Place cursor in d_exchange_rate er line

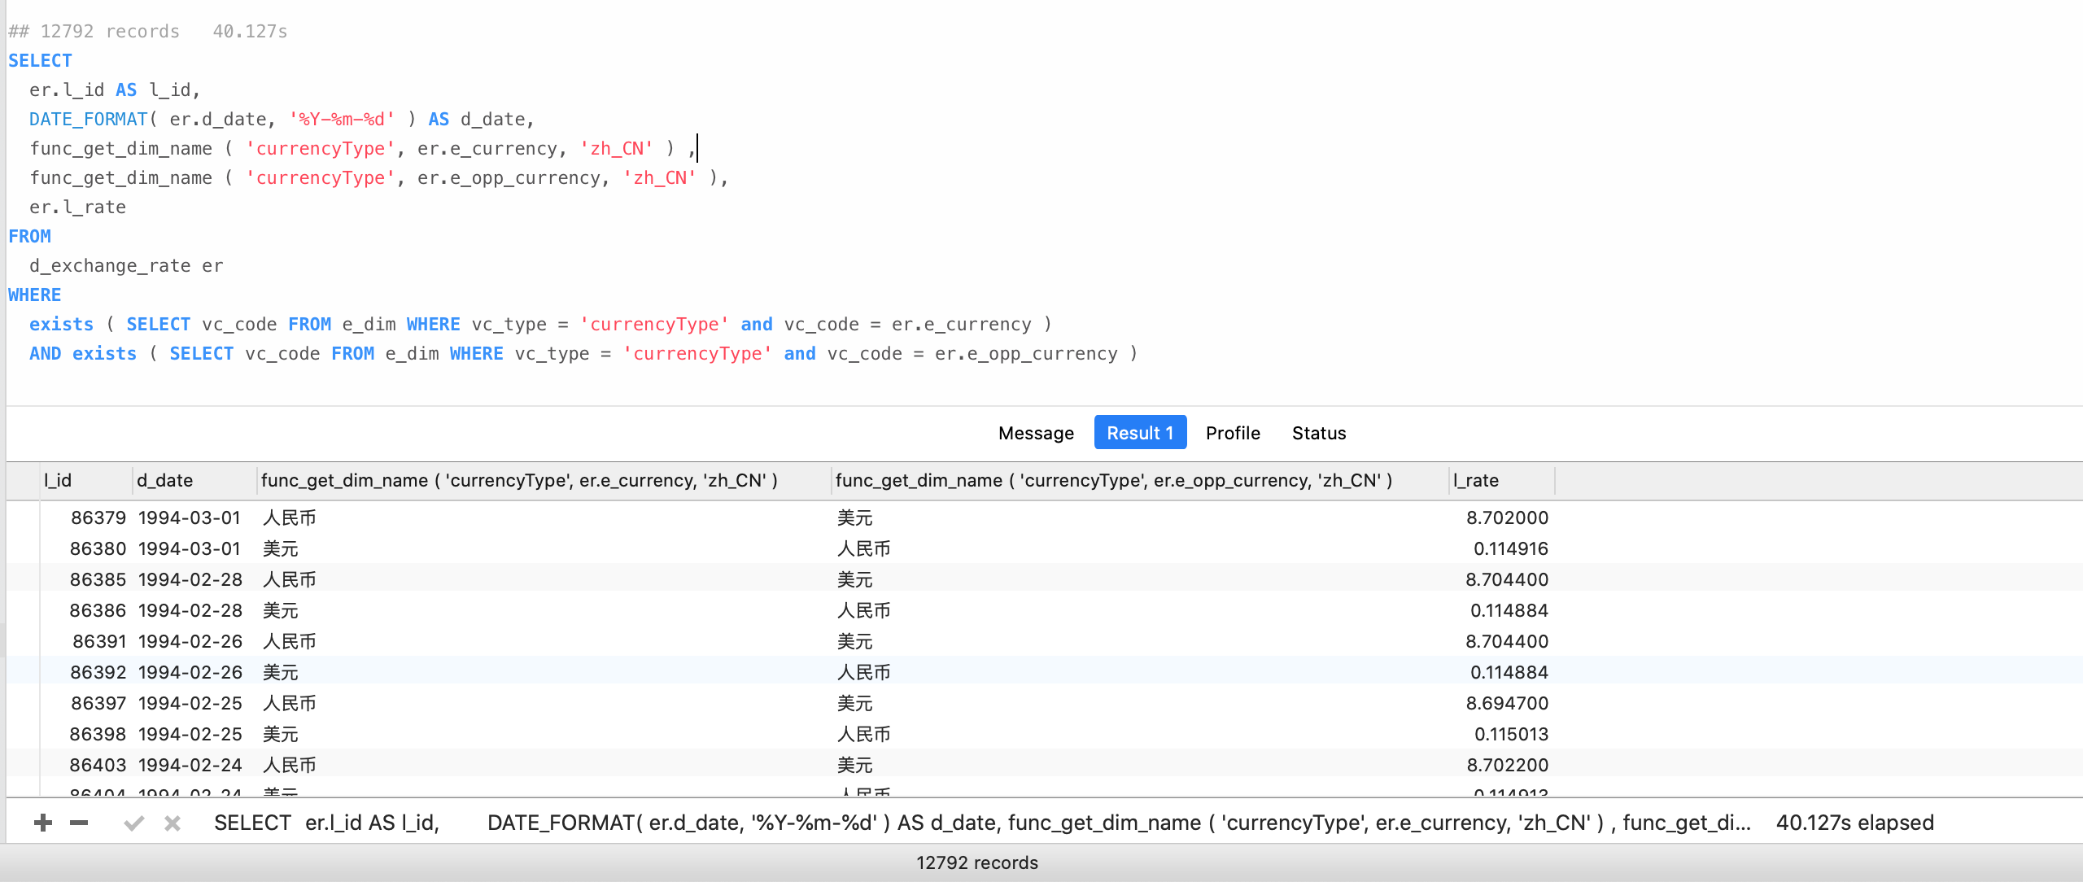coord(126,266)
